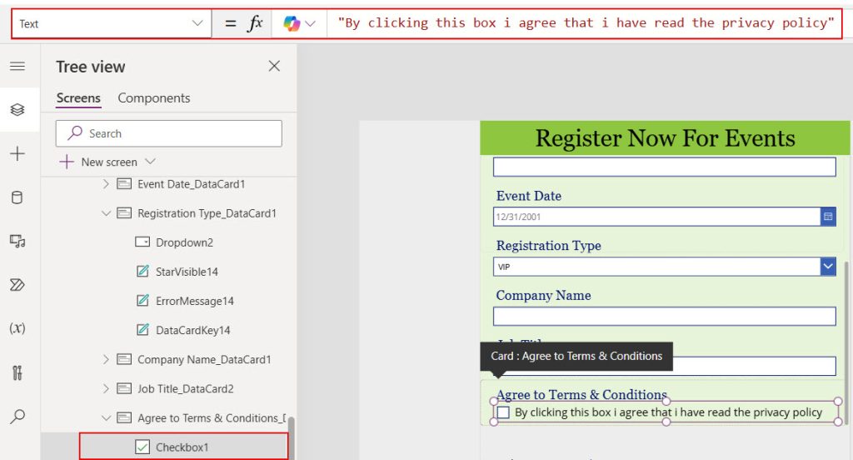Viewport: 853px width, 460px height.
Task: Click the Event Date input showing 12/31/2001
Action: click(656, 217)
